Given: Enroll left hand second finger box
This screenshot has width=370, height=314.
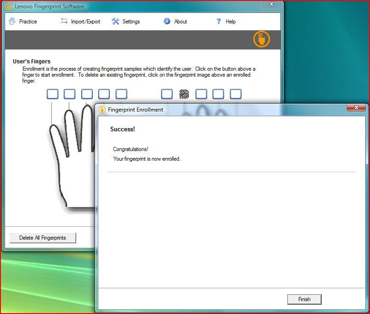Looking at the screenshot, I should [70, 94].
